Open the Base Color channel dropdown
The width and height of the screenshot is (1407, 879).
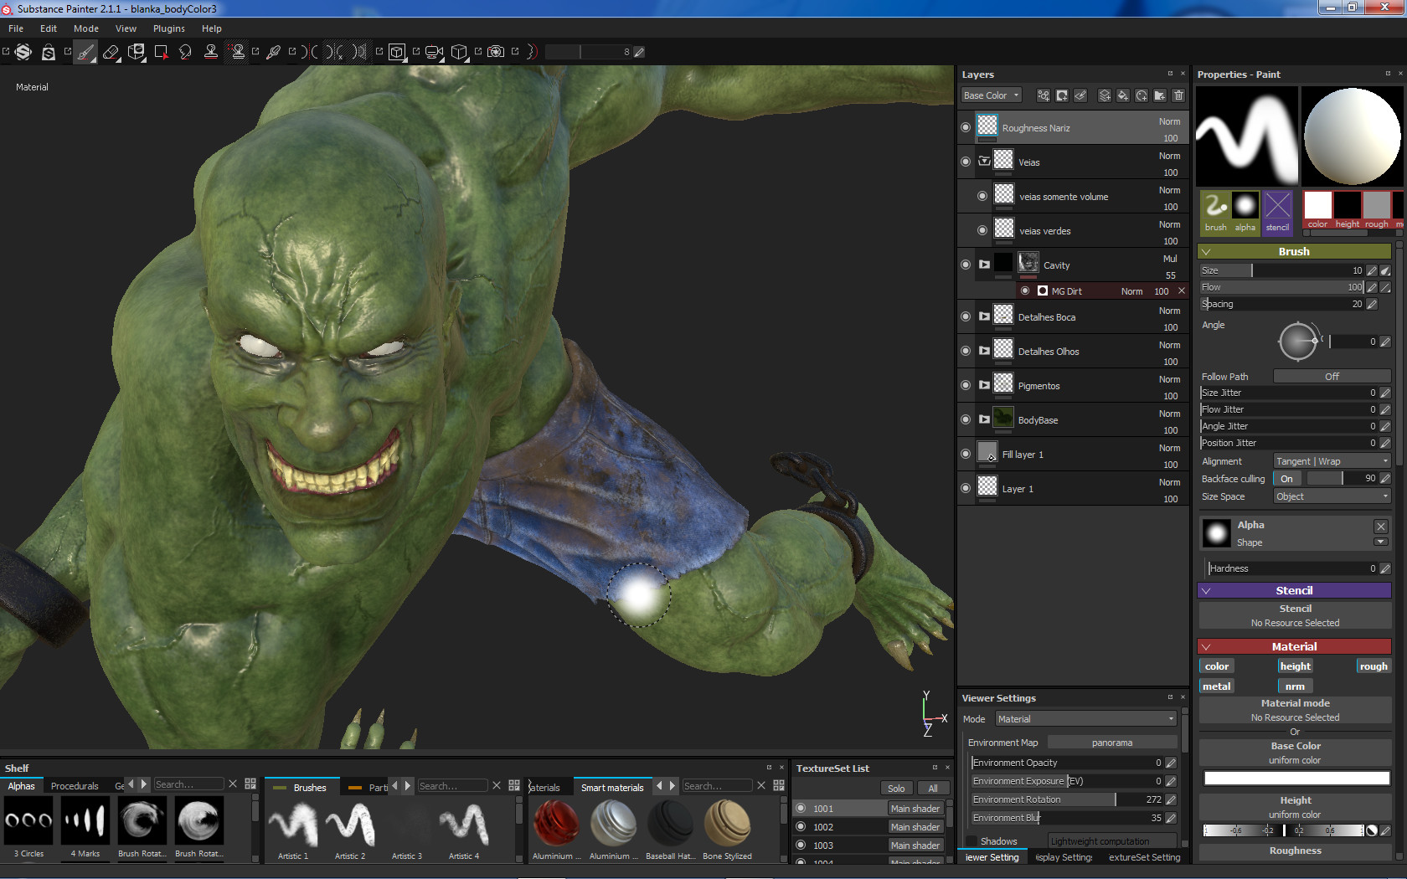[992, 95]
